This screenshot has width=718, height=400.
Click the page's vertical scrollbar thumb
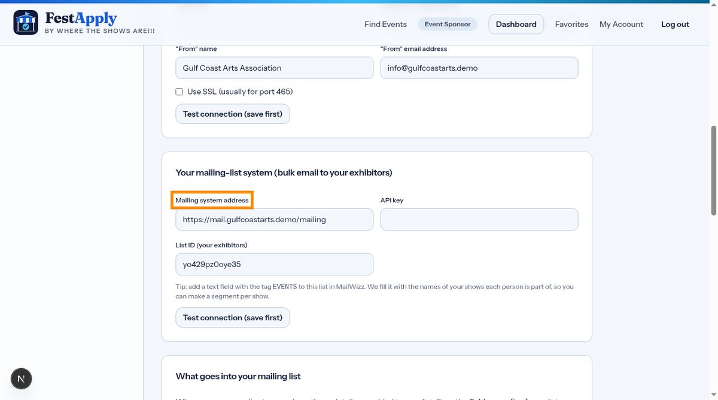713,169
